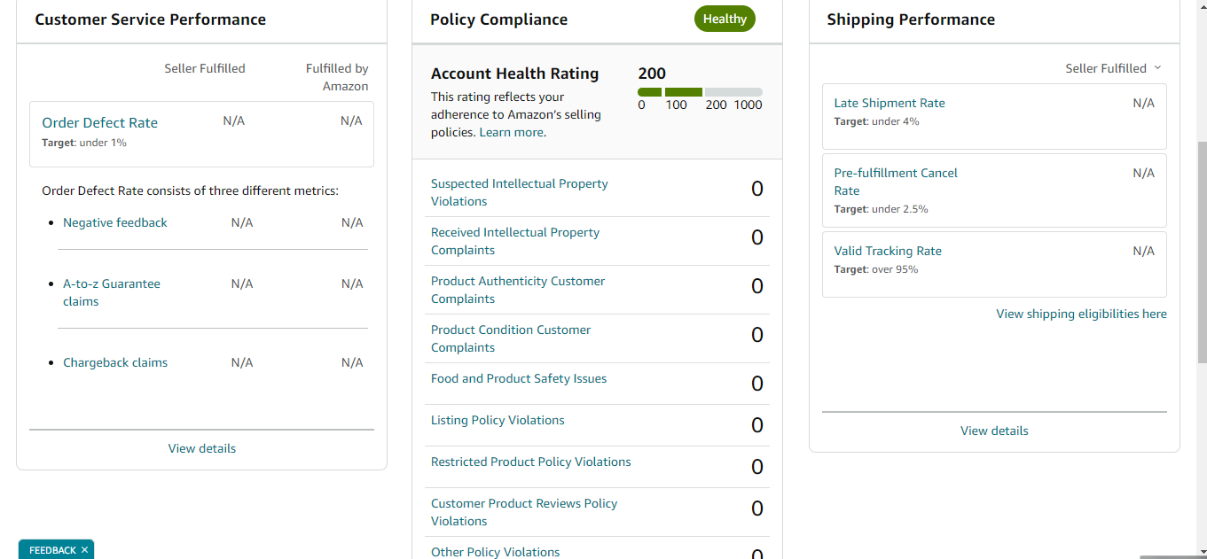This screenshot has width=1207, height=559.
Task: Open Suspected Intellectual Property Violations
Action: tap(520, 192)
